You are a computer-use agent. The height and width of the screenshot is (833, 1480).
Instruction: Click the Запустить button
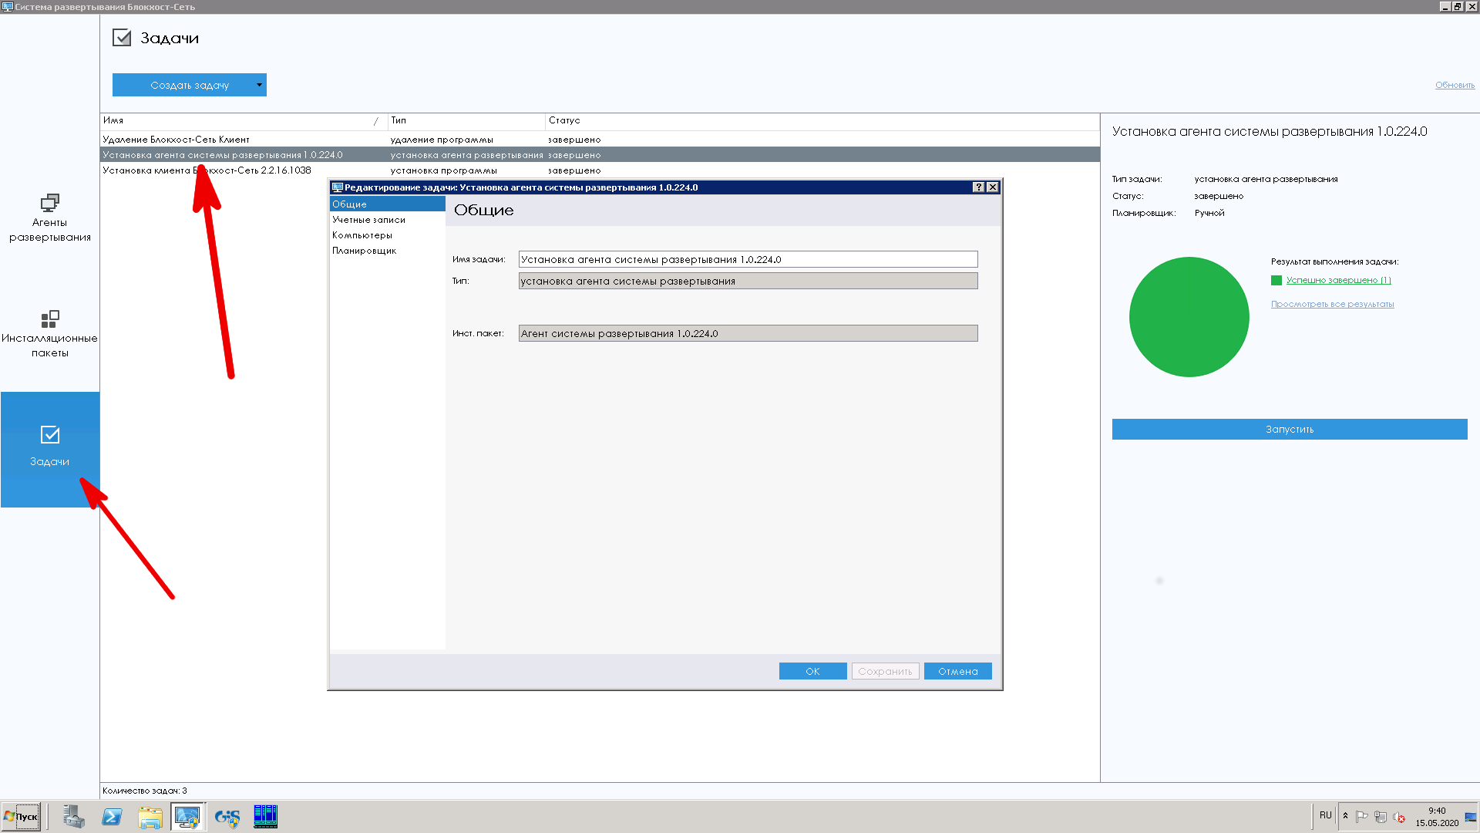(1289, 430)
